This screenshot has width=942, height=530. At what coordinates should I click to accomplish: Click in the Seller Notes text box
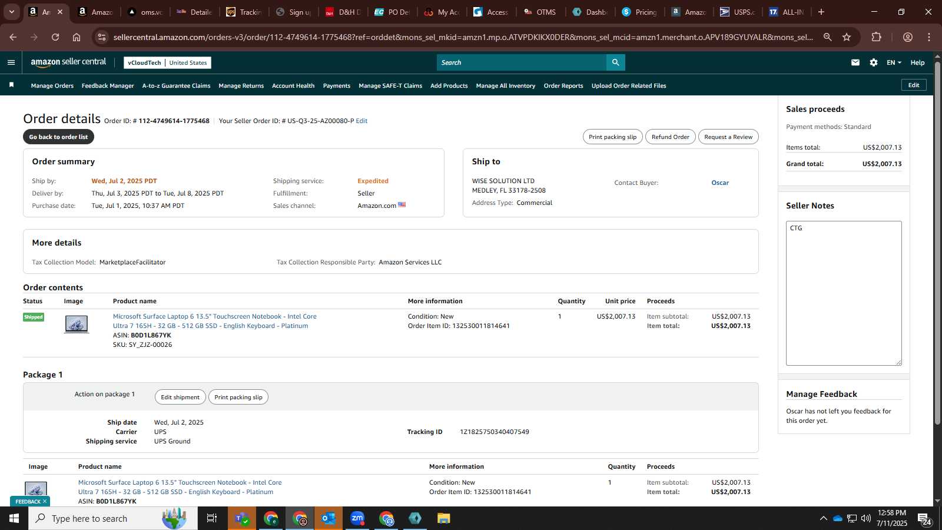[x=844, y=293]
